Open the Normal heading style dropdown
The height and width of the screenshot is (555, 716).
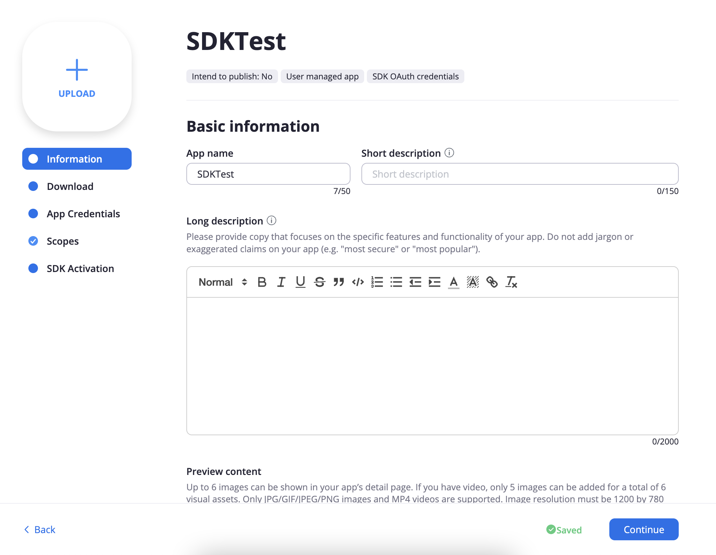(x=223, y=282)
